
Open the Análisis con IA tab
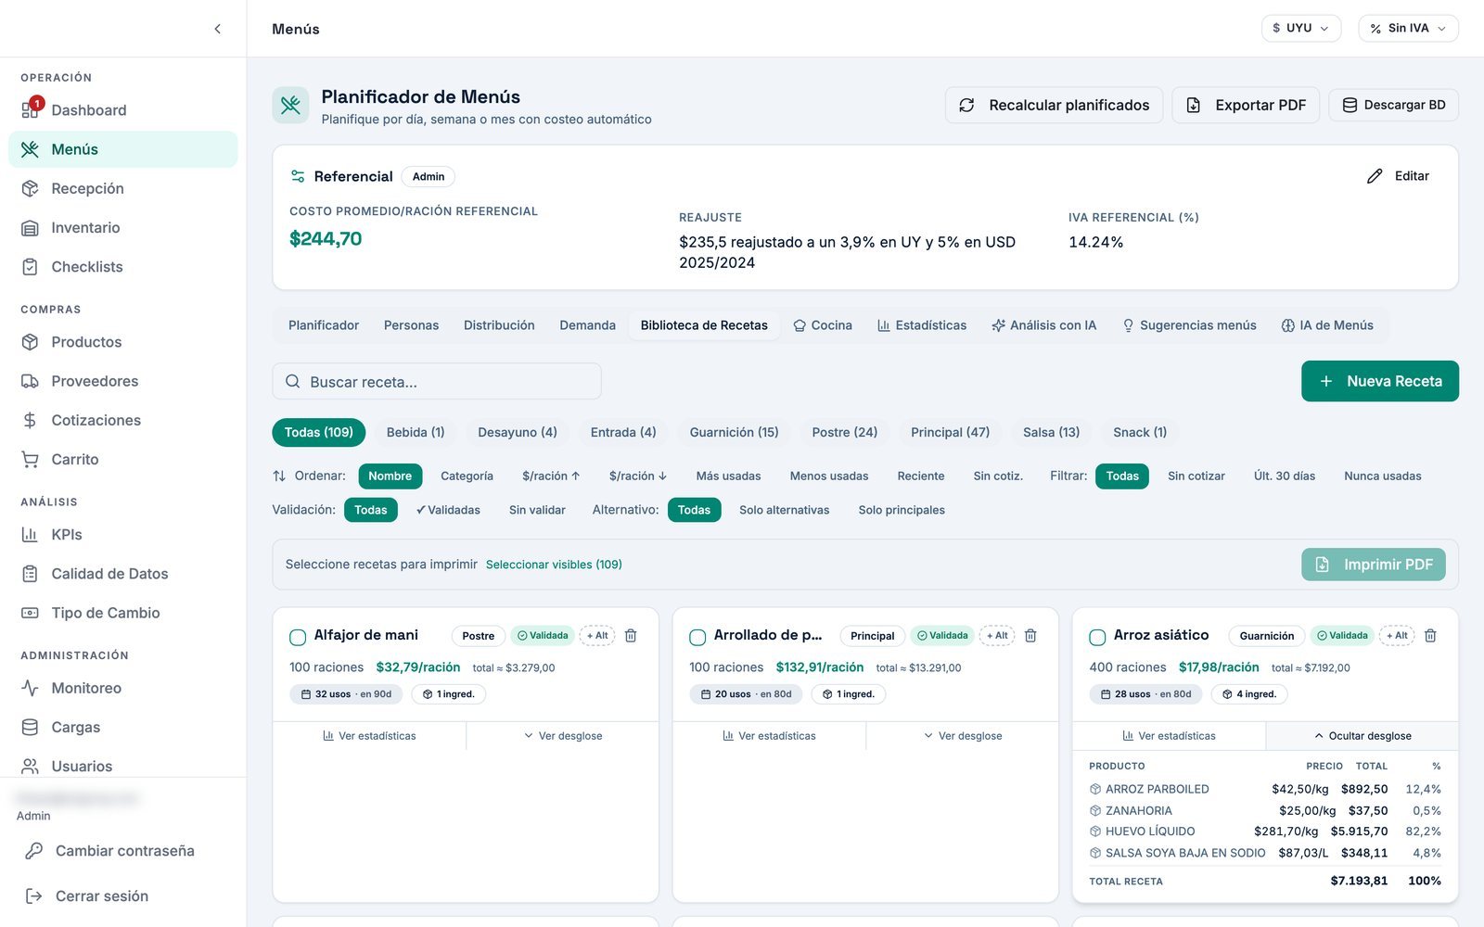click(x=1043, y=325)
